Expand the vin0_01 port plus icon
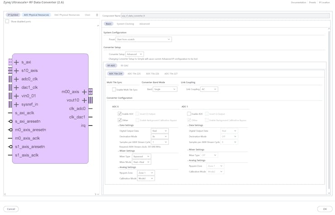This screenshot has width=335, height=215. point(16,96)
